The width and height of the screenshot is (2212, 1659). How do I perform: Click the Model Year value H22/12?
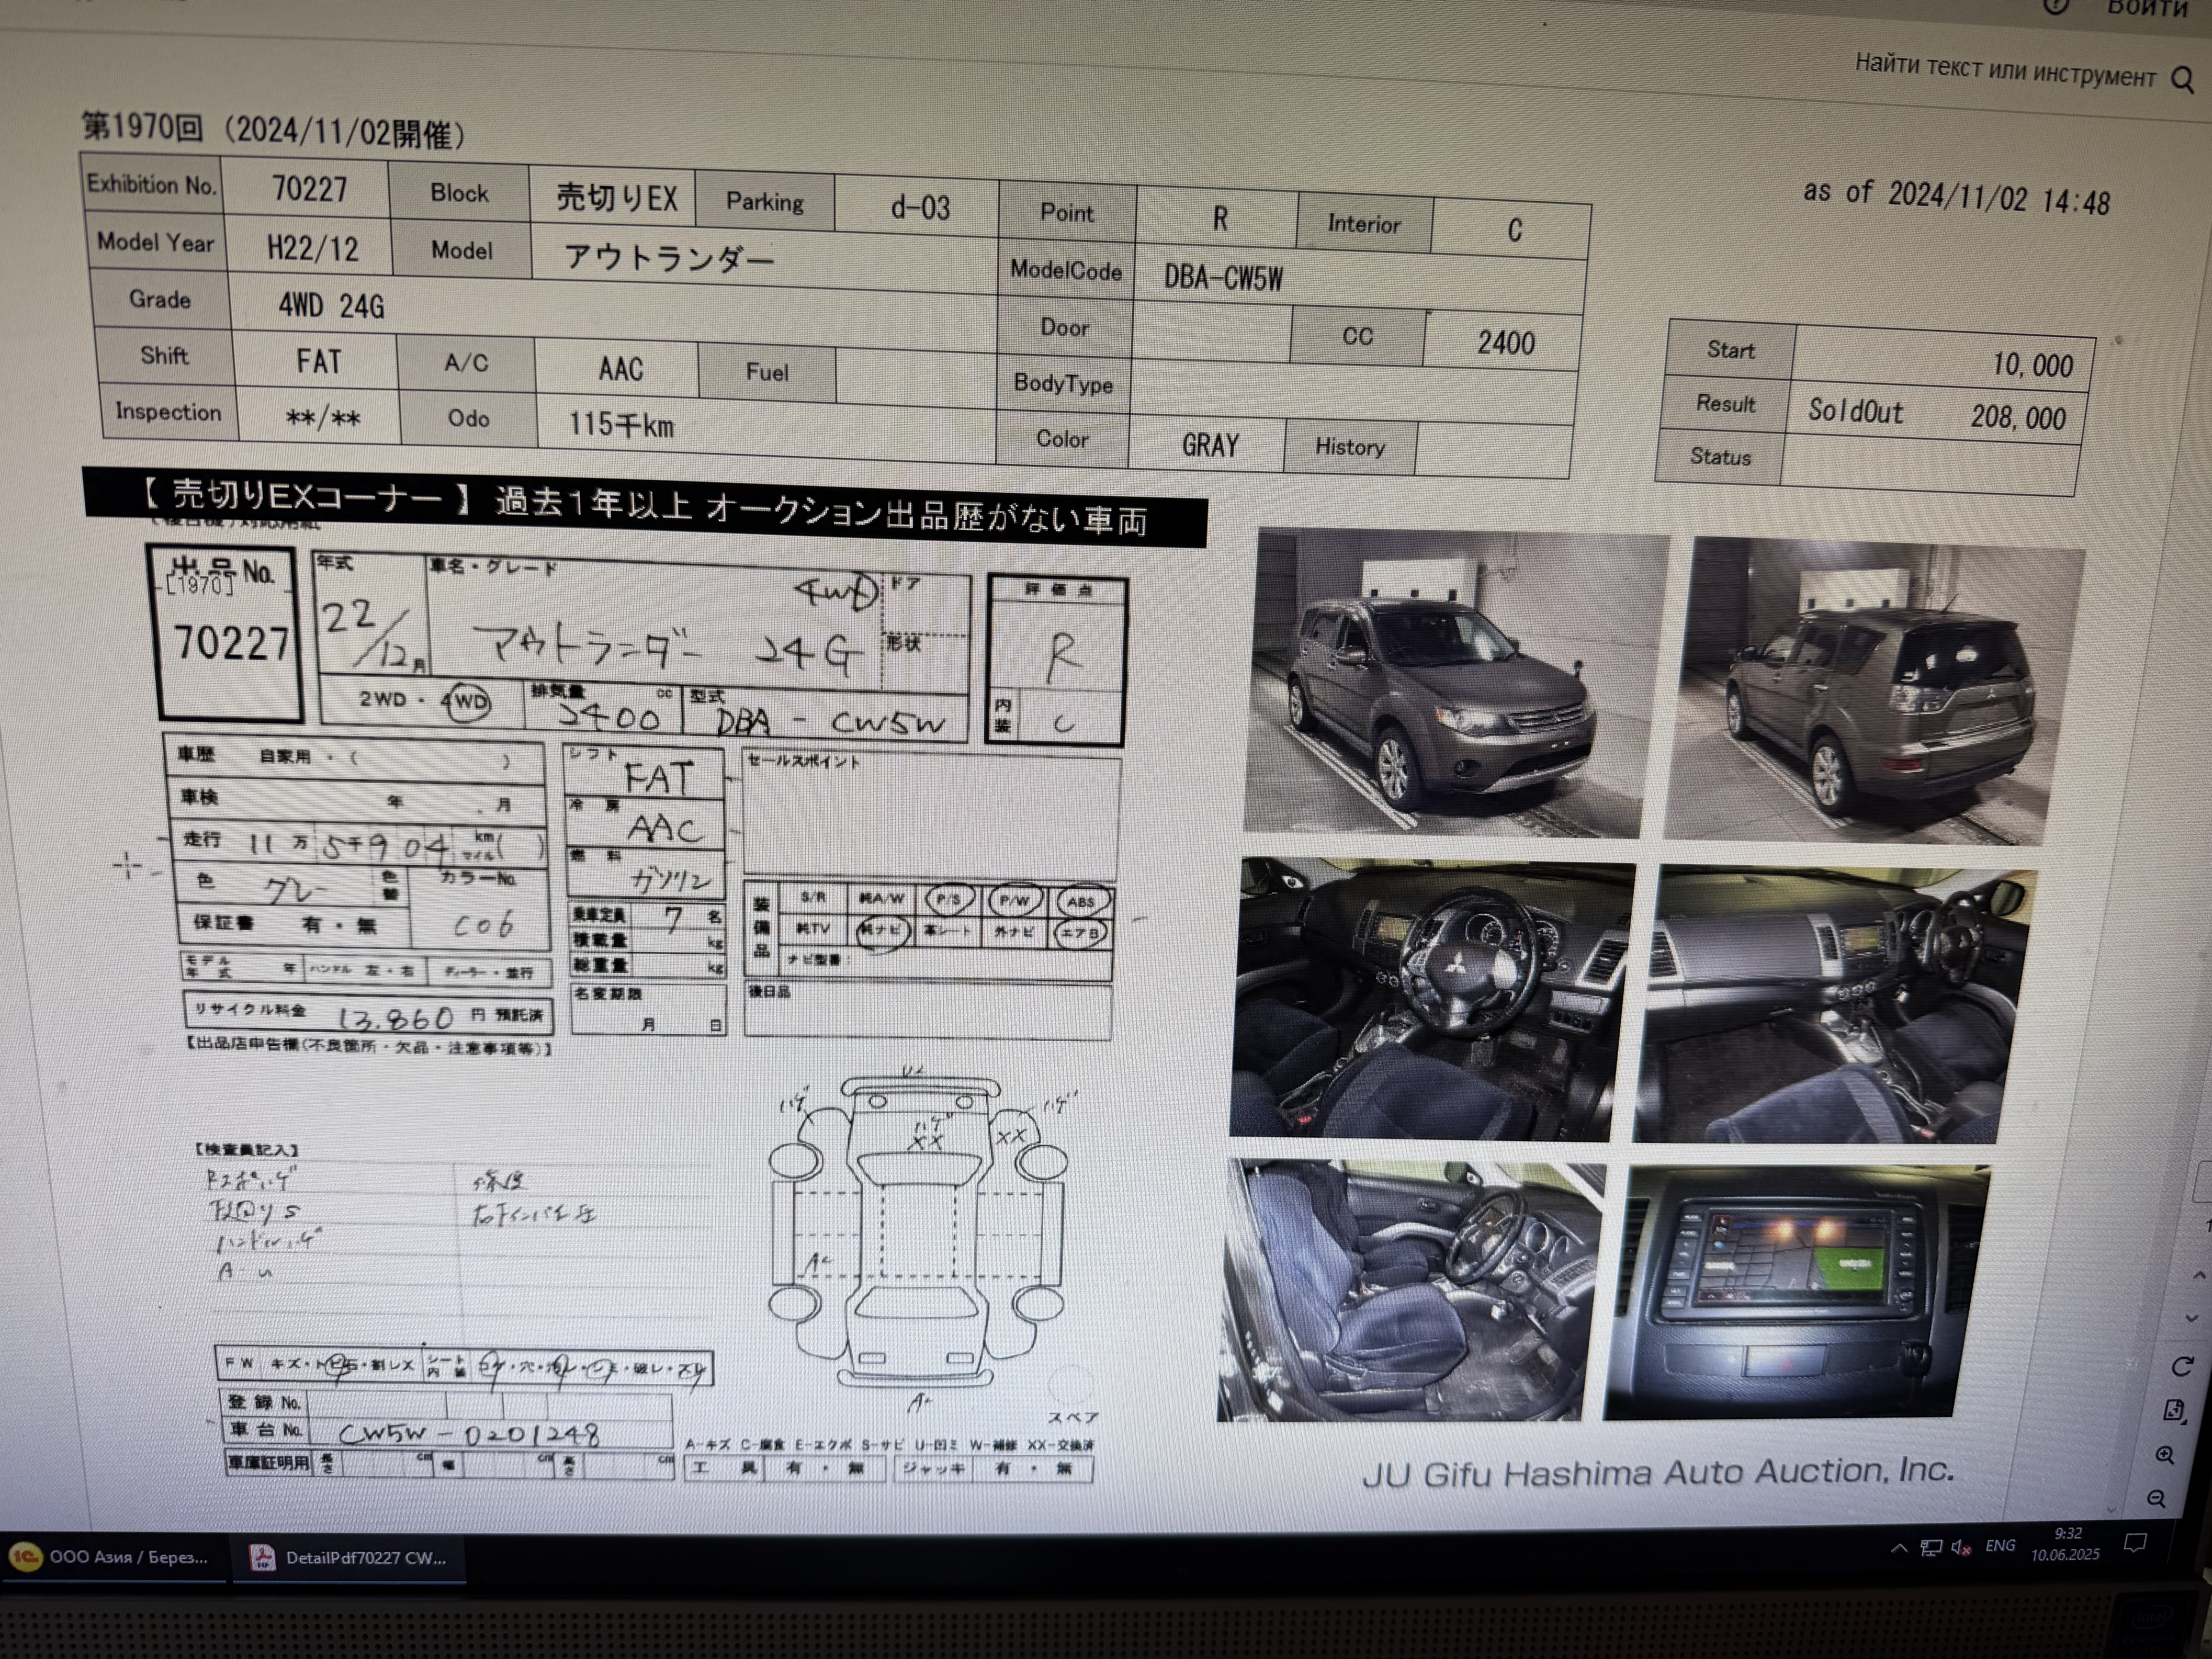(x=313, y=248)
